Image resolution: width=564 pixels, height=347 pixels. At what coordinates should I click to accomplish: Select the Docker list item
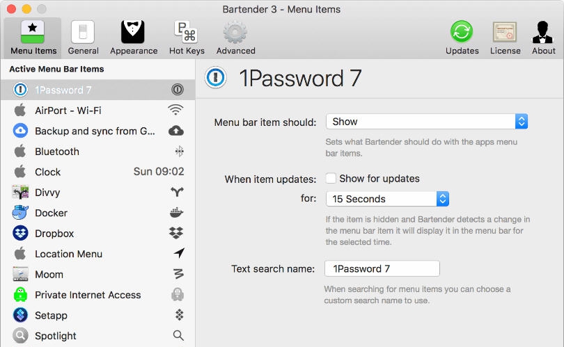click(98, 213)
